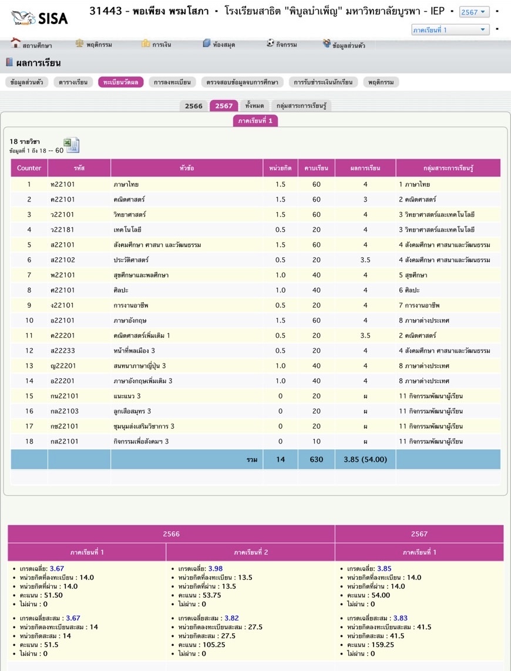511x671 pixels.
Task: Open the กิจกรรม menu
Action: (x=287, y=45)
